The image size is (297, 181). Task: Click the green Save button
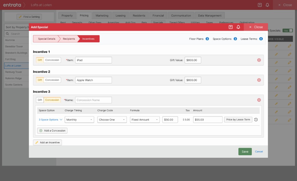tap(245, 151)
